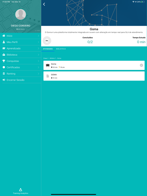Expand the Meu Perfil chevron arrow
Viewport: 147px width, 196px height.
[x=39, y=42]
